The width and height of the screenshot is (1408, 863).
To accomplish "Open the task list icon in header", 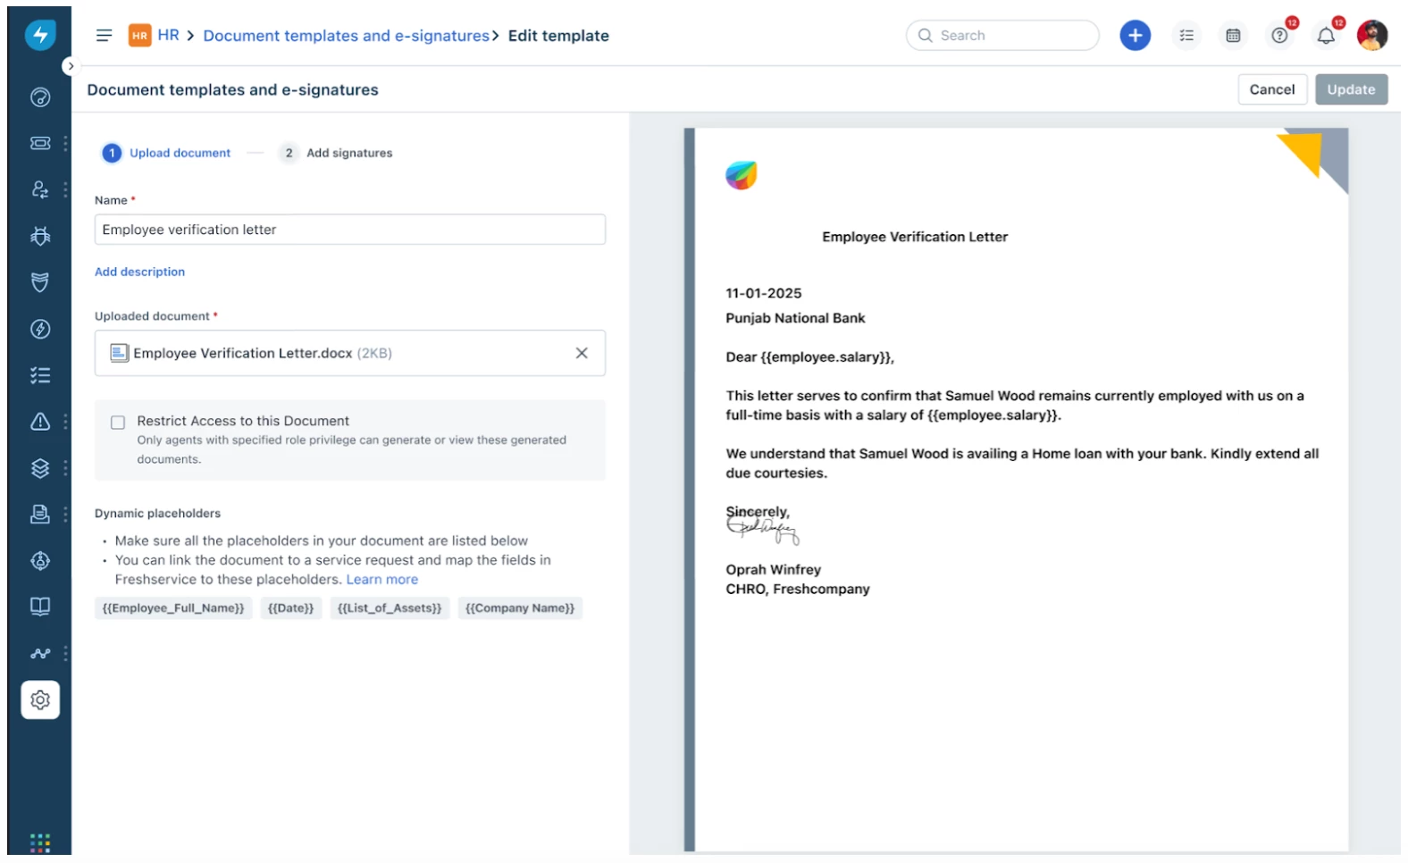I will click(x=1186, y=36).
